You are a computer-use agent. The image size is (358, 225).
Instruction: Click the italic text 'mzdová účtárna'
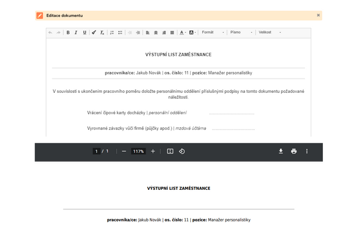pos(191,128)
